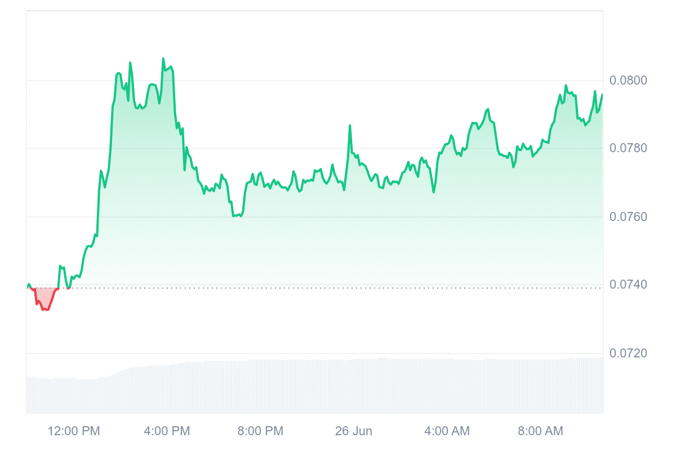This screenshot has width=676, height=451.
Task: Click the 4:00 AM time axis label
Action: 446,431
